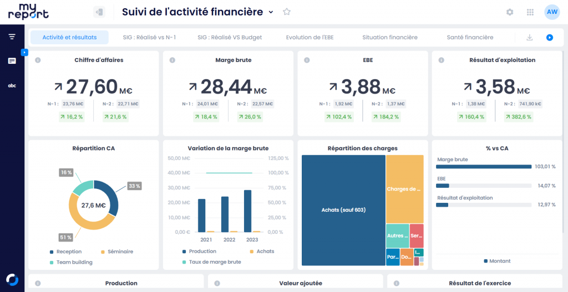Open the filter icon in left sidebar
Viewport: 568px width, 292px height.
tap(12, 37)
